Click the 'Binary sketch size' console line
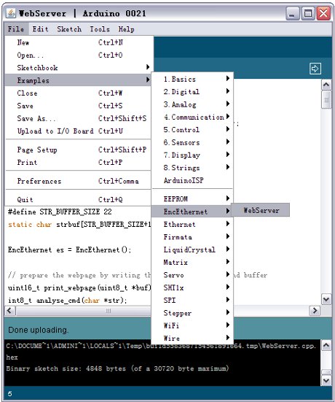Viewport: 335px width, 402px height. [x=117, y=368]
